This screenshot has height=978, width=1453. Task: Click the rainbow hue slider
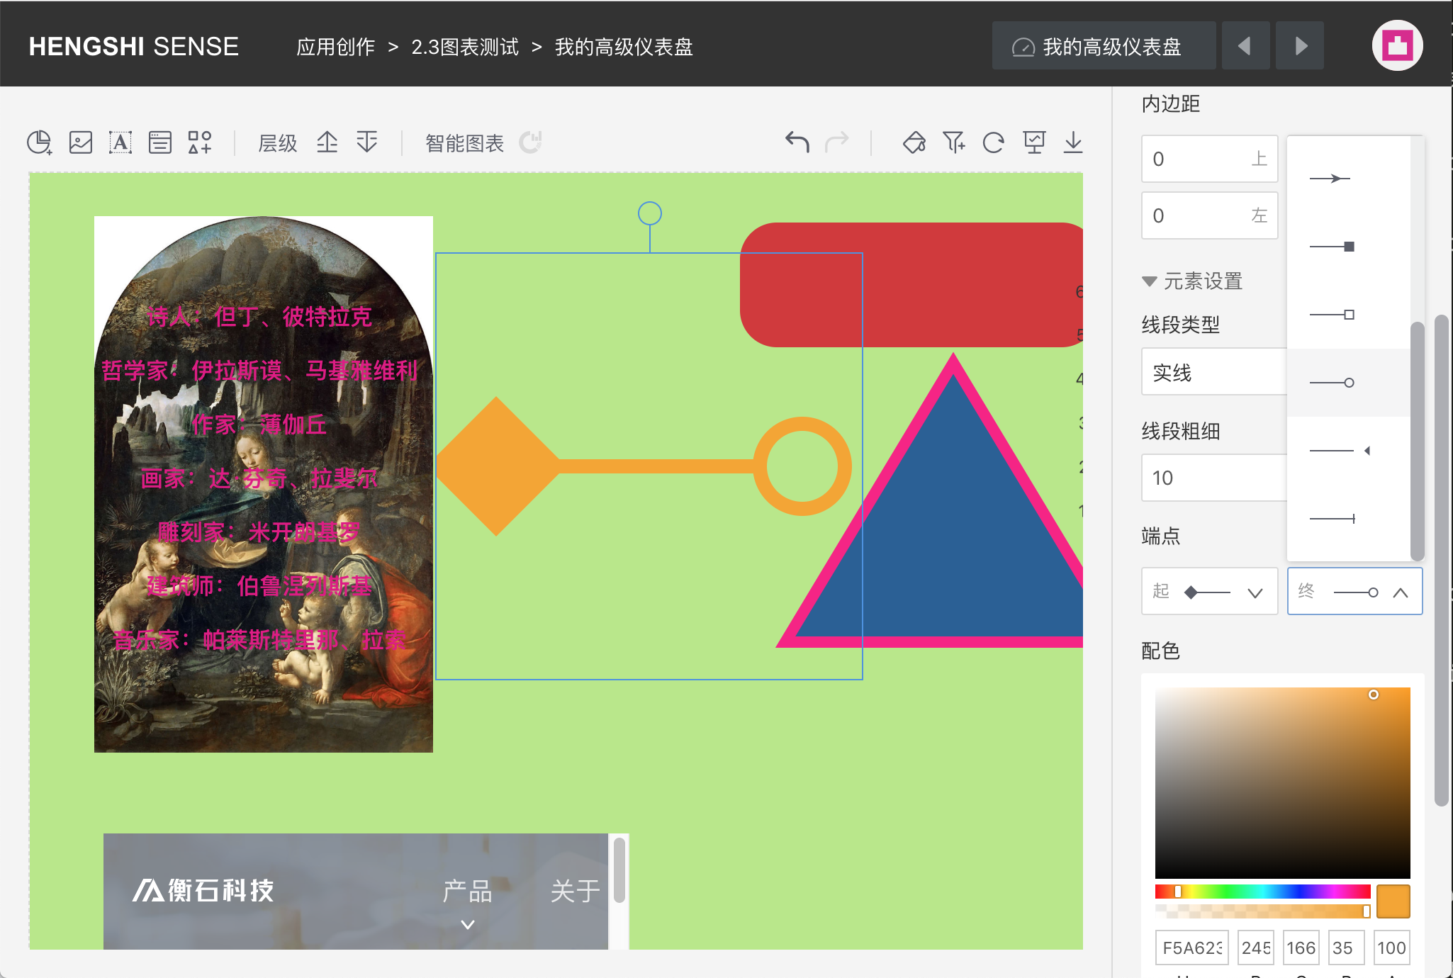(x=1262, y=891)
